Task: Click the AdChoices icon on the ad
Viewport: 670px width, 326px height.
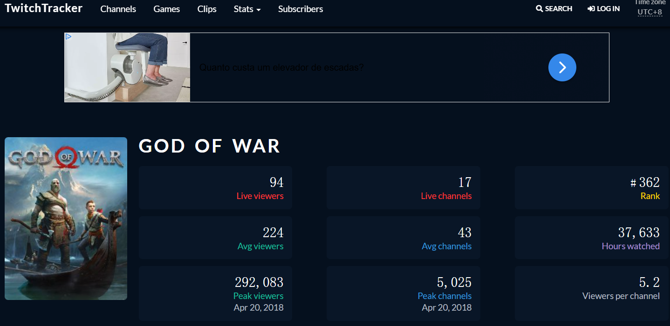Action: (x=68, y=36)
